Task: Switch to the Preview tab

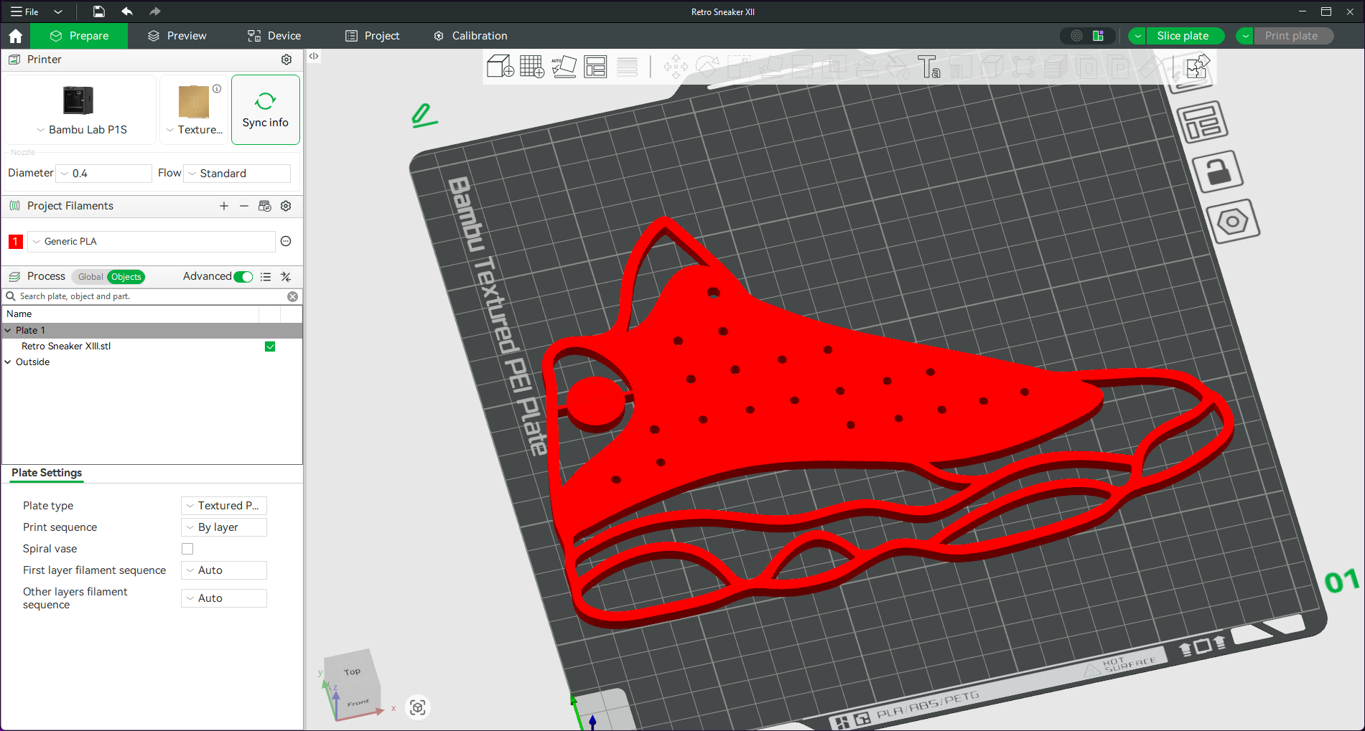Action: click(x=177, y=36)
